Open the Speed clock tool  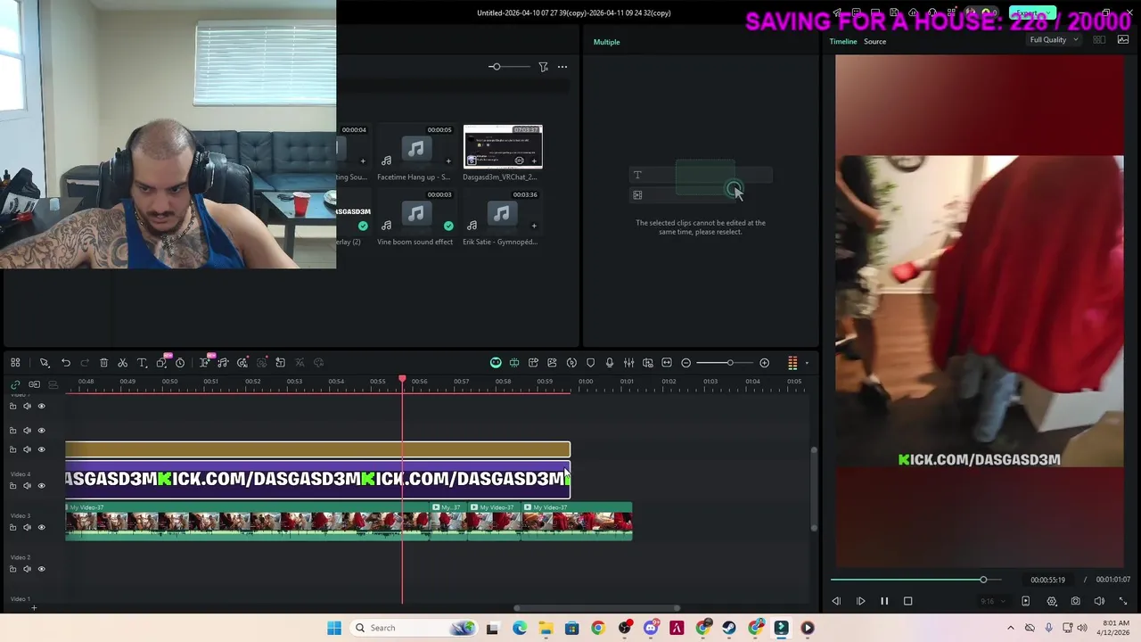[180, 363]
